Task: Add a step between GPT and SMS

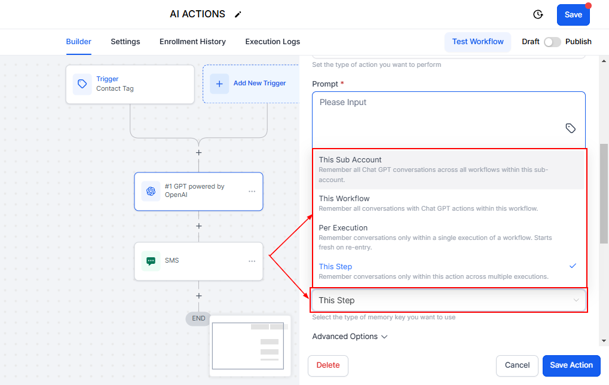Action: coord(199,226)
